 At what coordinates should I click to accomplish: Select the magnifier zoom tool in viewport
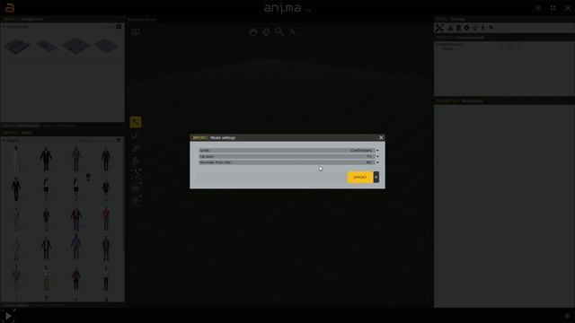[279, 32]
